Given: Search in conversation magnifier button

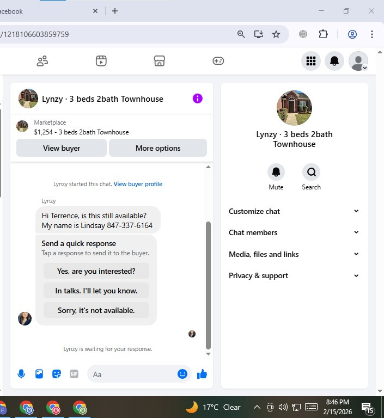Looking at the screenshot, I should pyautogui.click(x=311, y=172).
